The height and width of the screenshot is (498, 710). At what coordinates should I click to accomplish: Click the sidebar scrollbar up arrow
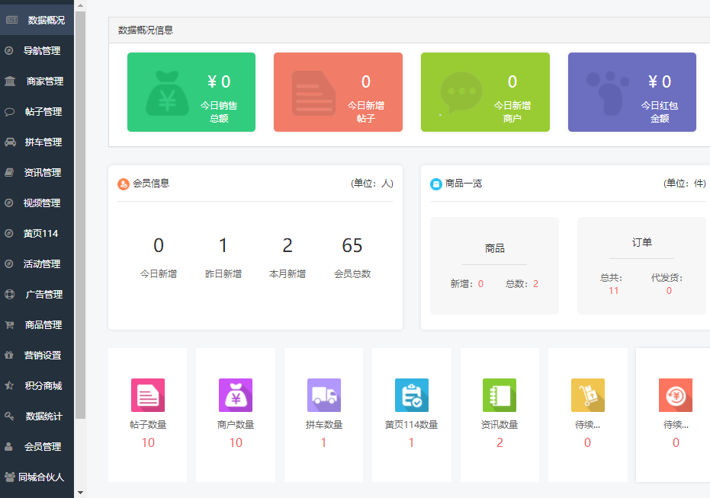(80, 5)
